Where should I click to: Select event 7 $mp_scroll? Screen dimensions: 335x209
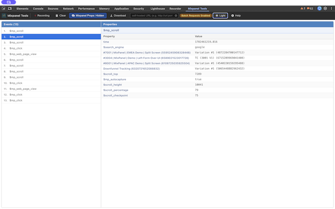pos(51,66)
